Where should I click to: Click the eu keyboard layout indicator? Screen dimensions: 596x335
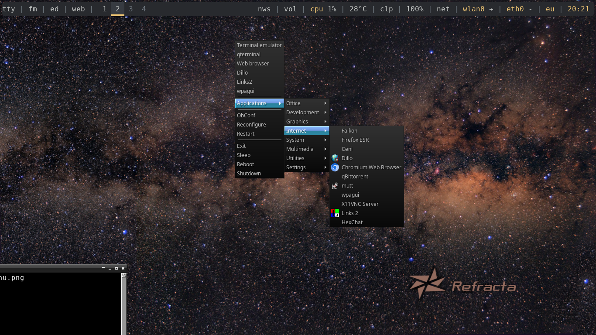tap(550, 9)
